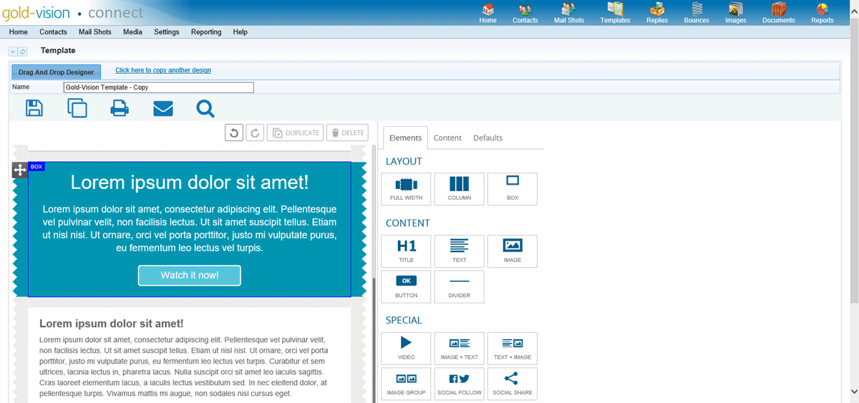Click the copy template icon

point(77,108)
